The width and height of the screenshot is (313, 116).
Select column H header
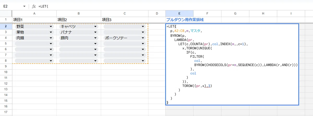[x=263, y=13]
